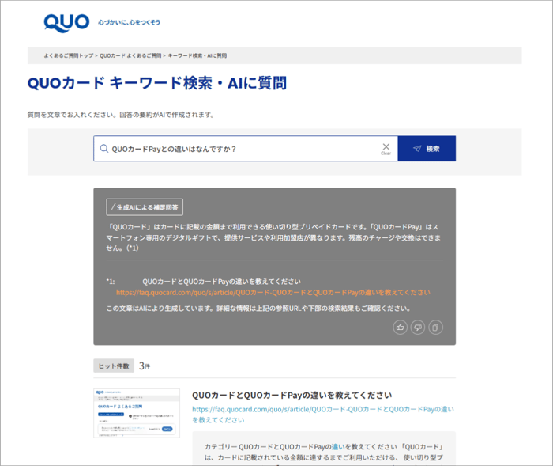Focus the search field containing QUOカードPayとの違い

click(x=245, y=149)
